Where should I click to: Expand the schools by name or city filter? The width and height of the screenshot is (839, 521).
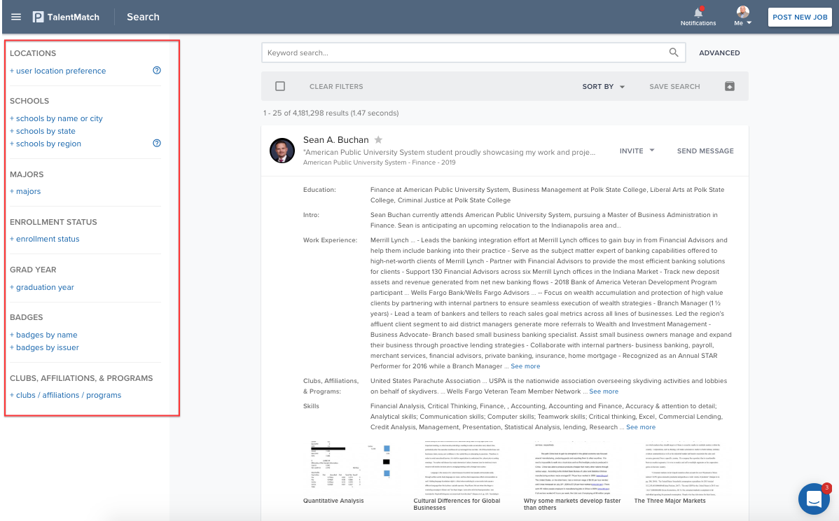56,118
